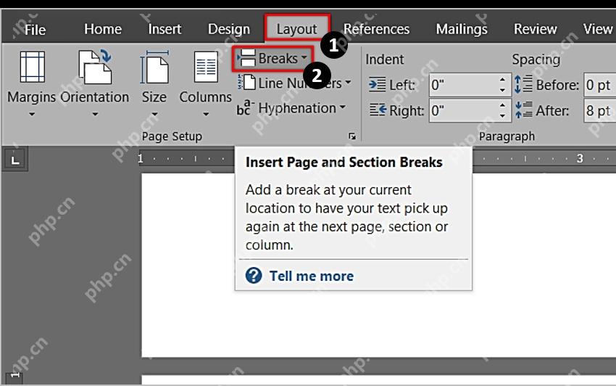Viewport: 616px width, 386px height.
Task: Open the View tab
Action: click(x=598, y=29)
